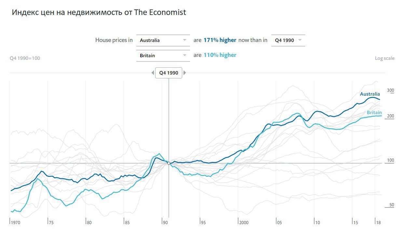This screenshot has height=242, width=411.
Task: Toggle the Log scale option
Action: tap(384, 58)
